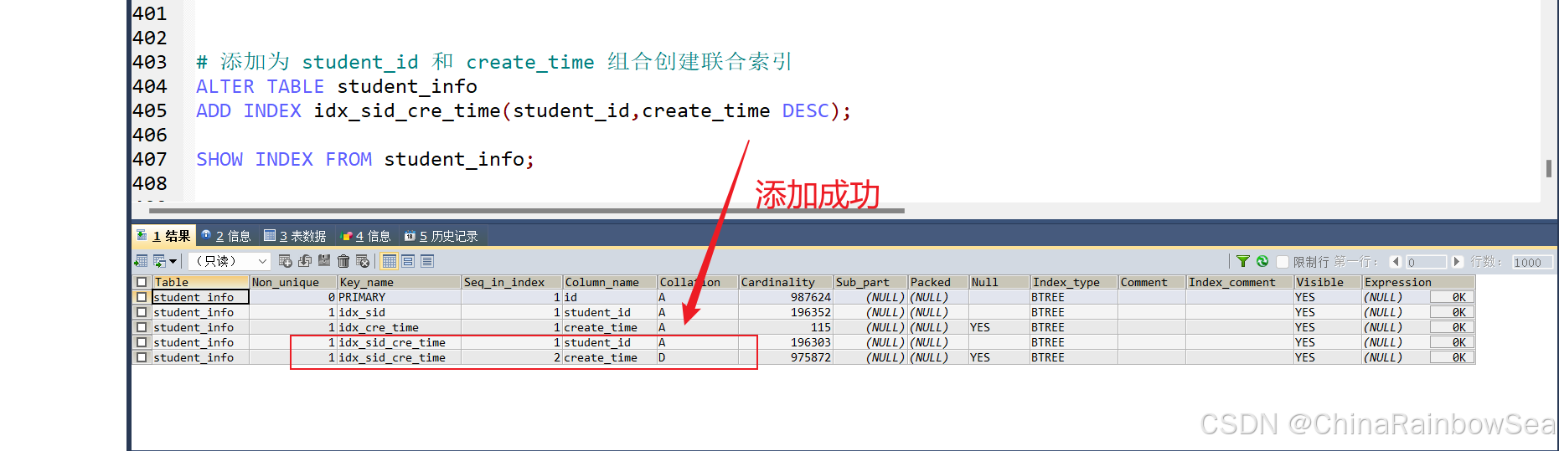Viewport: 1559px width, 451px height.
Task: Click the 行数 row count field showing 1000
Action: coord(1531,262)
